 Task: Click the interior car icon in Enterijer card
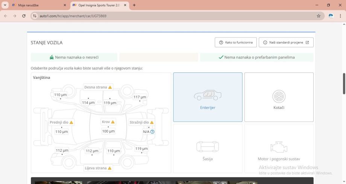tap(208, 95)
